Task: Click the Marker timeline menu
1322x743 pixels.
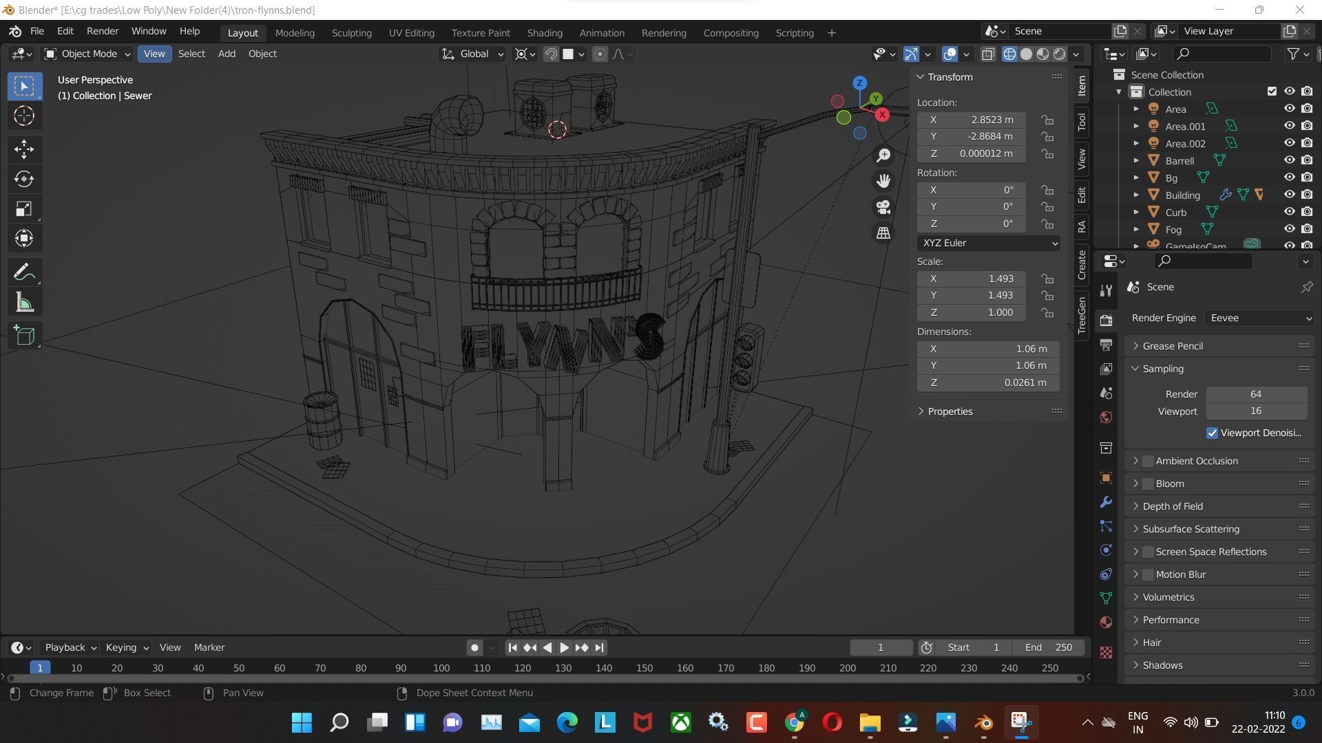Action: click(209, 647)
